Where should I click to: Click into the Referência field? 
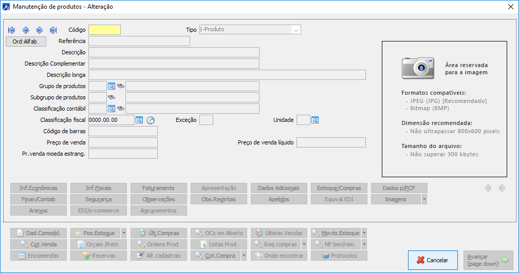tap(139, 41)
